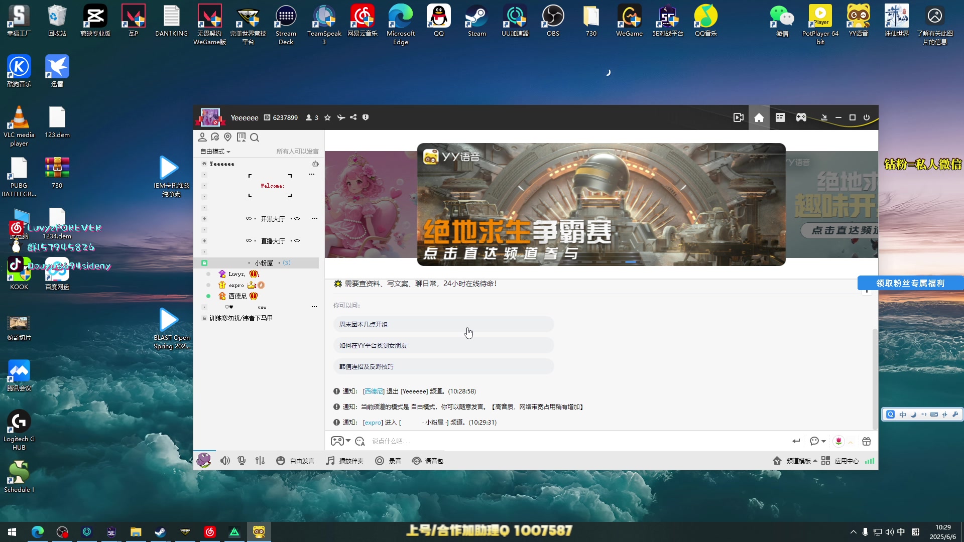Click the robot icon beside Yeeeeee
The height and width of the screenshot is (542, 964).
[315, 164]
